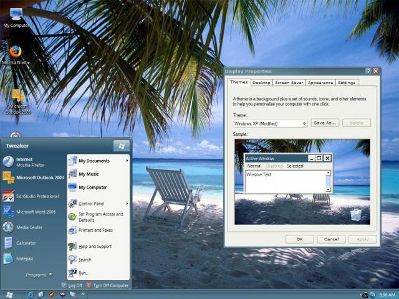Click the taskbar Start button
This screenshot has width=399, height=299.
pyautogui.click(x=9, y=295)
